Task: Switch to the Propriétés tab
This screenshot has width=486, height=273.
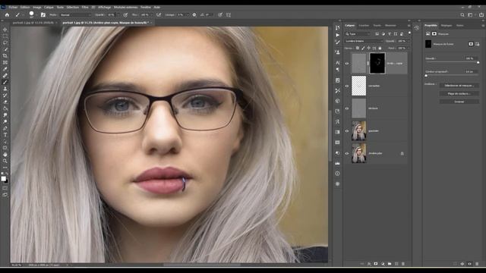Action: [431, 26]
